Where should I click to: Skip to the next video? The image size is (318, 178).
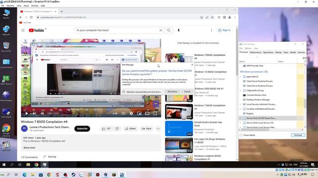coord(34,113)
